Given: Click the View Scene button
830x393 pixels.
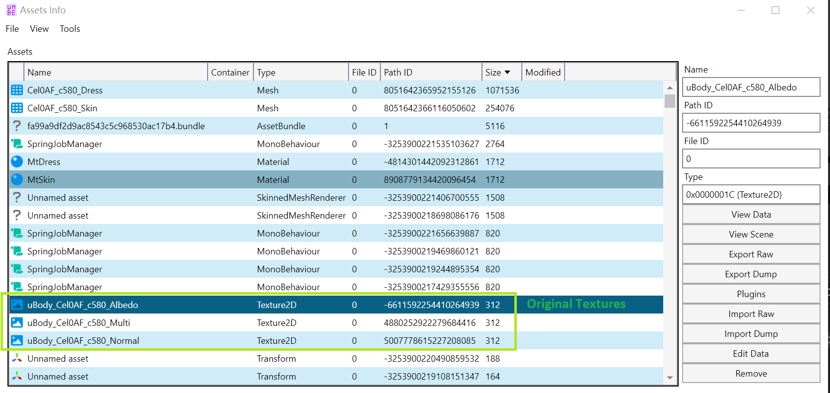Looking at the screenshot, I should (x=751, y=235).
